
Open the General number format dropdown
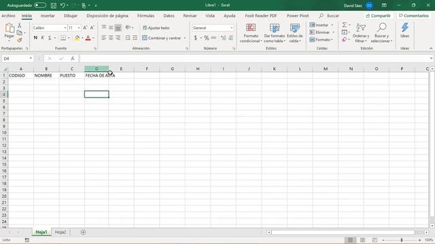[232, 28]
